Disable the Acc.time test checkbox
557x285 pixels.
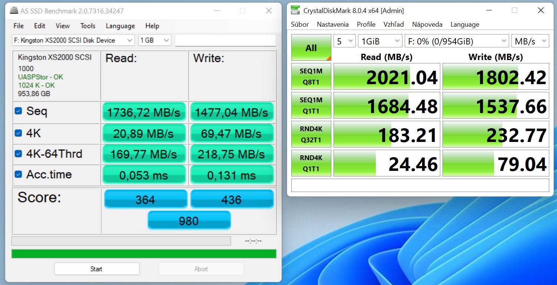point(18,174)
